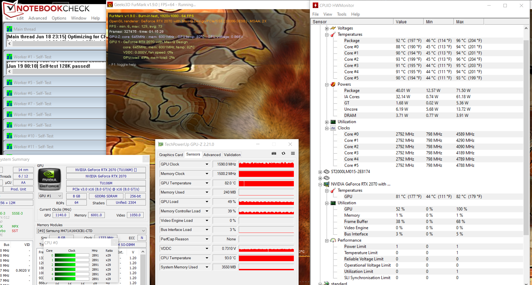Switch to the Validation tab in GPU-Z
The width and height of the screenshot is (532, 285).
[x=232, y=155]
